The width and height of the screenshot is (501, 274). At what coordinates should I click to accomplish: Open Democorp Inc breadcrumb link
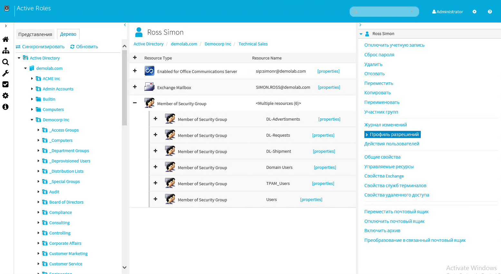click(218, 44)
